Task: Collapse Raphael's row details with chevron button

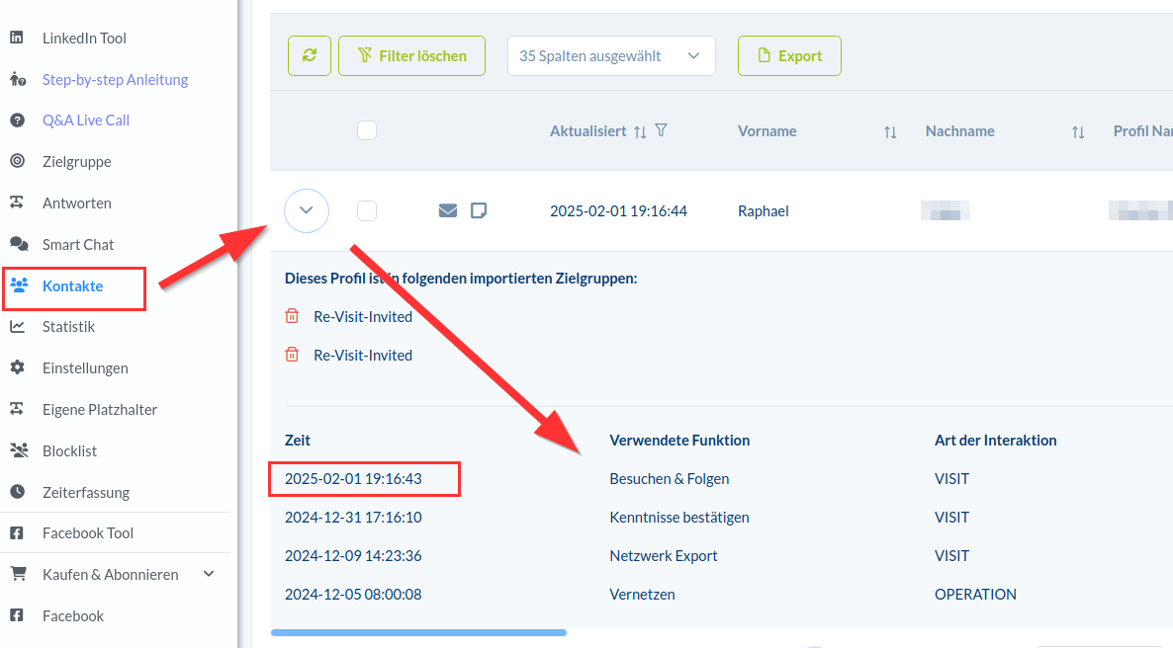Action: coord(307,210)
